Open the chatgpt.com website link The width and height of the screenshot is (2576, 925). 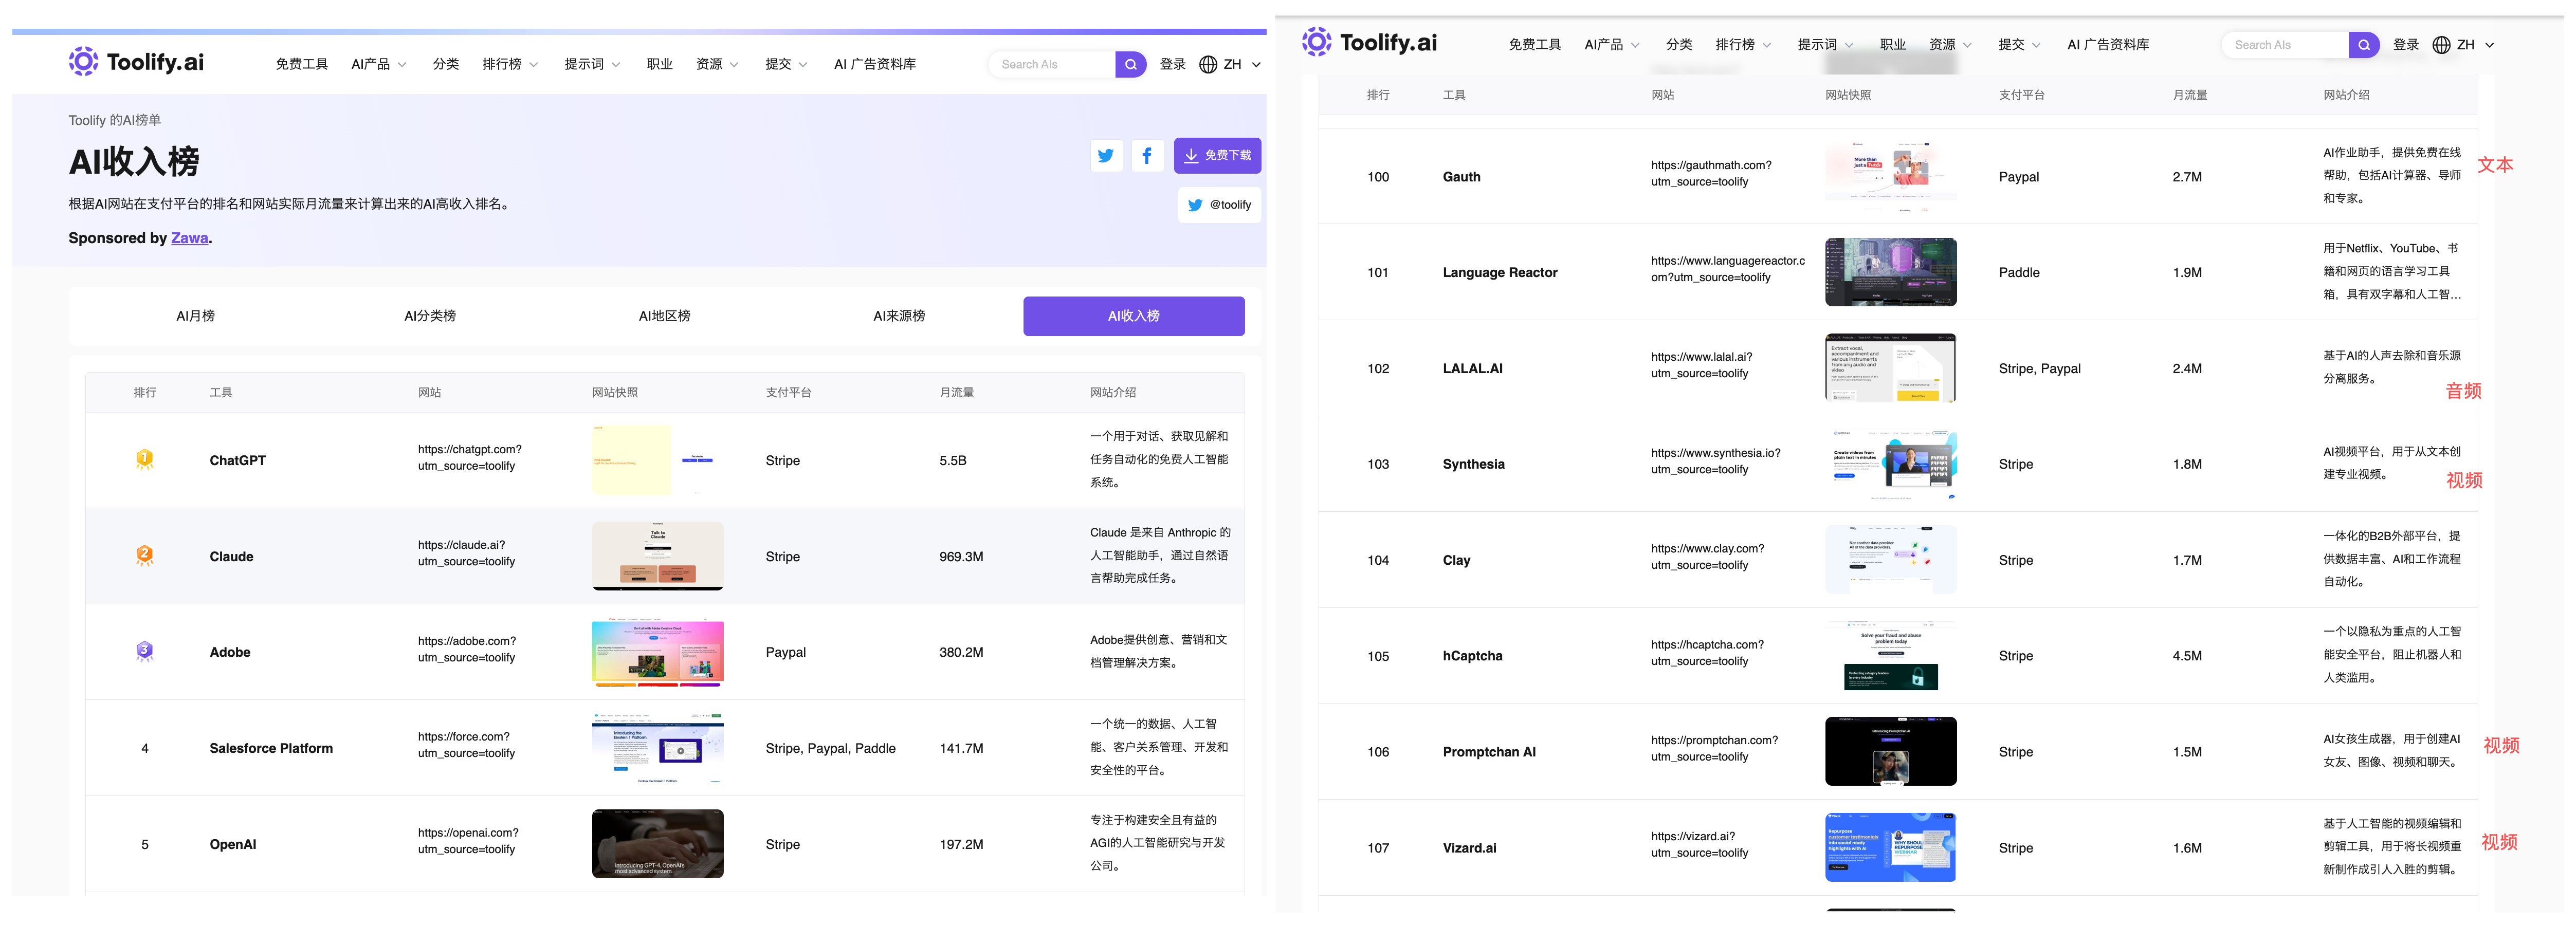(x=470, y=458)
